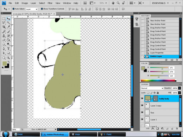Select the Magic Wand tool
Viewport: 183px width, 137px height.
(8, 23)
